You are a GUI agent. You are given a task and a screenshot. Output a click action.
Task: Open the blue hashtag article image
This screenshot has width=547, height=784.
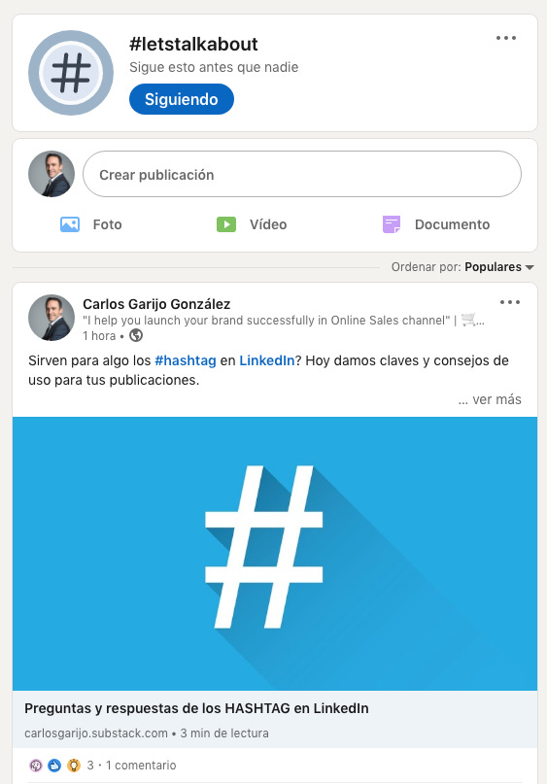pos(275,554)
